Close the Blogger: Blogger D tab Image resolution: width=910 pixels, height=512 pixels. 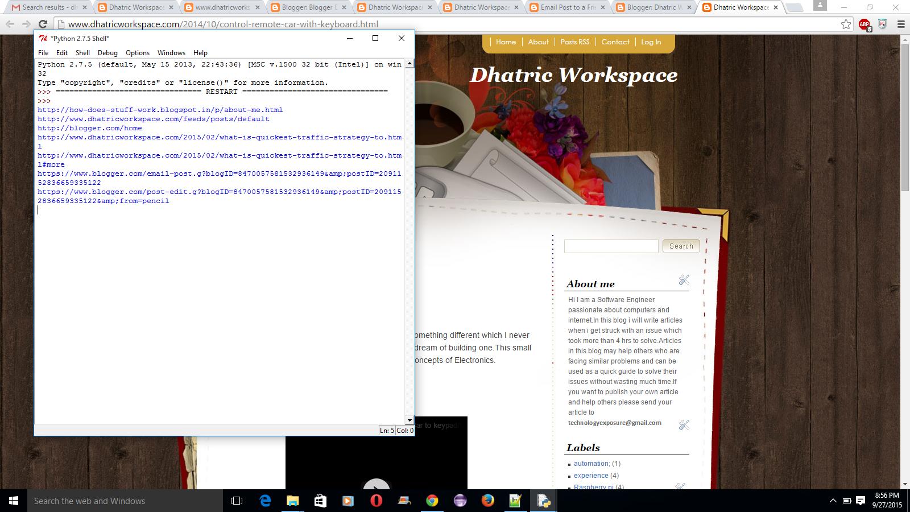344,7
